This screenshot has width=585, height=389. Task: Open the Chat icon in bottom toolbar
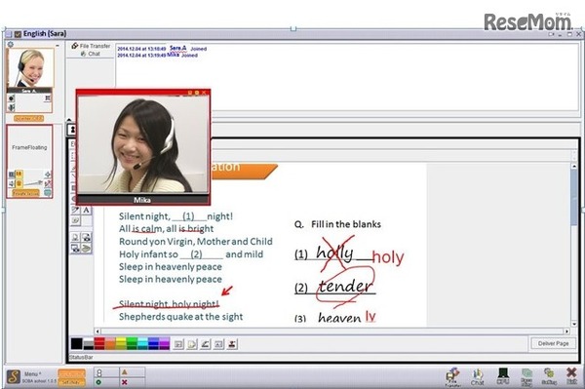tap(477, 376)
